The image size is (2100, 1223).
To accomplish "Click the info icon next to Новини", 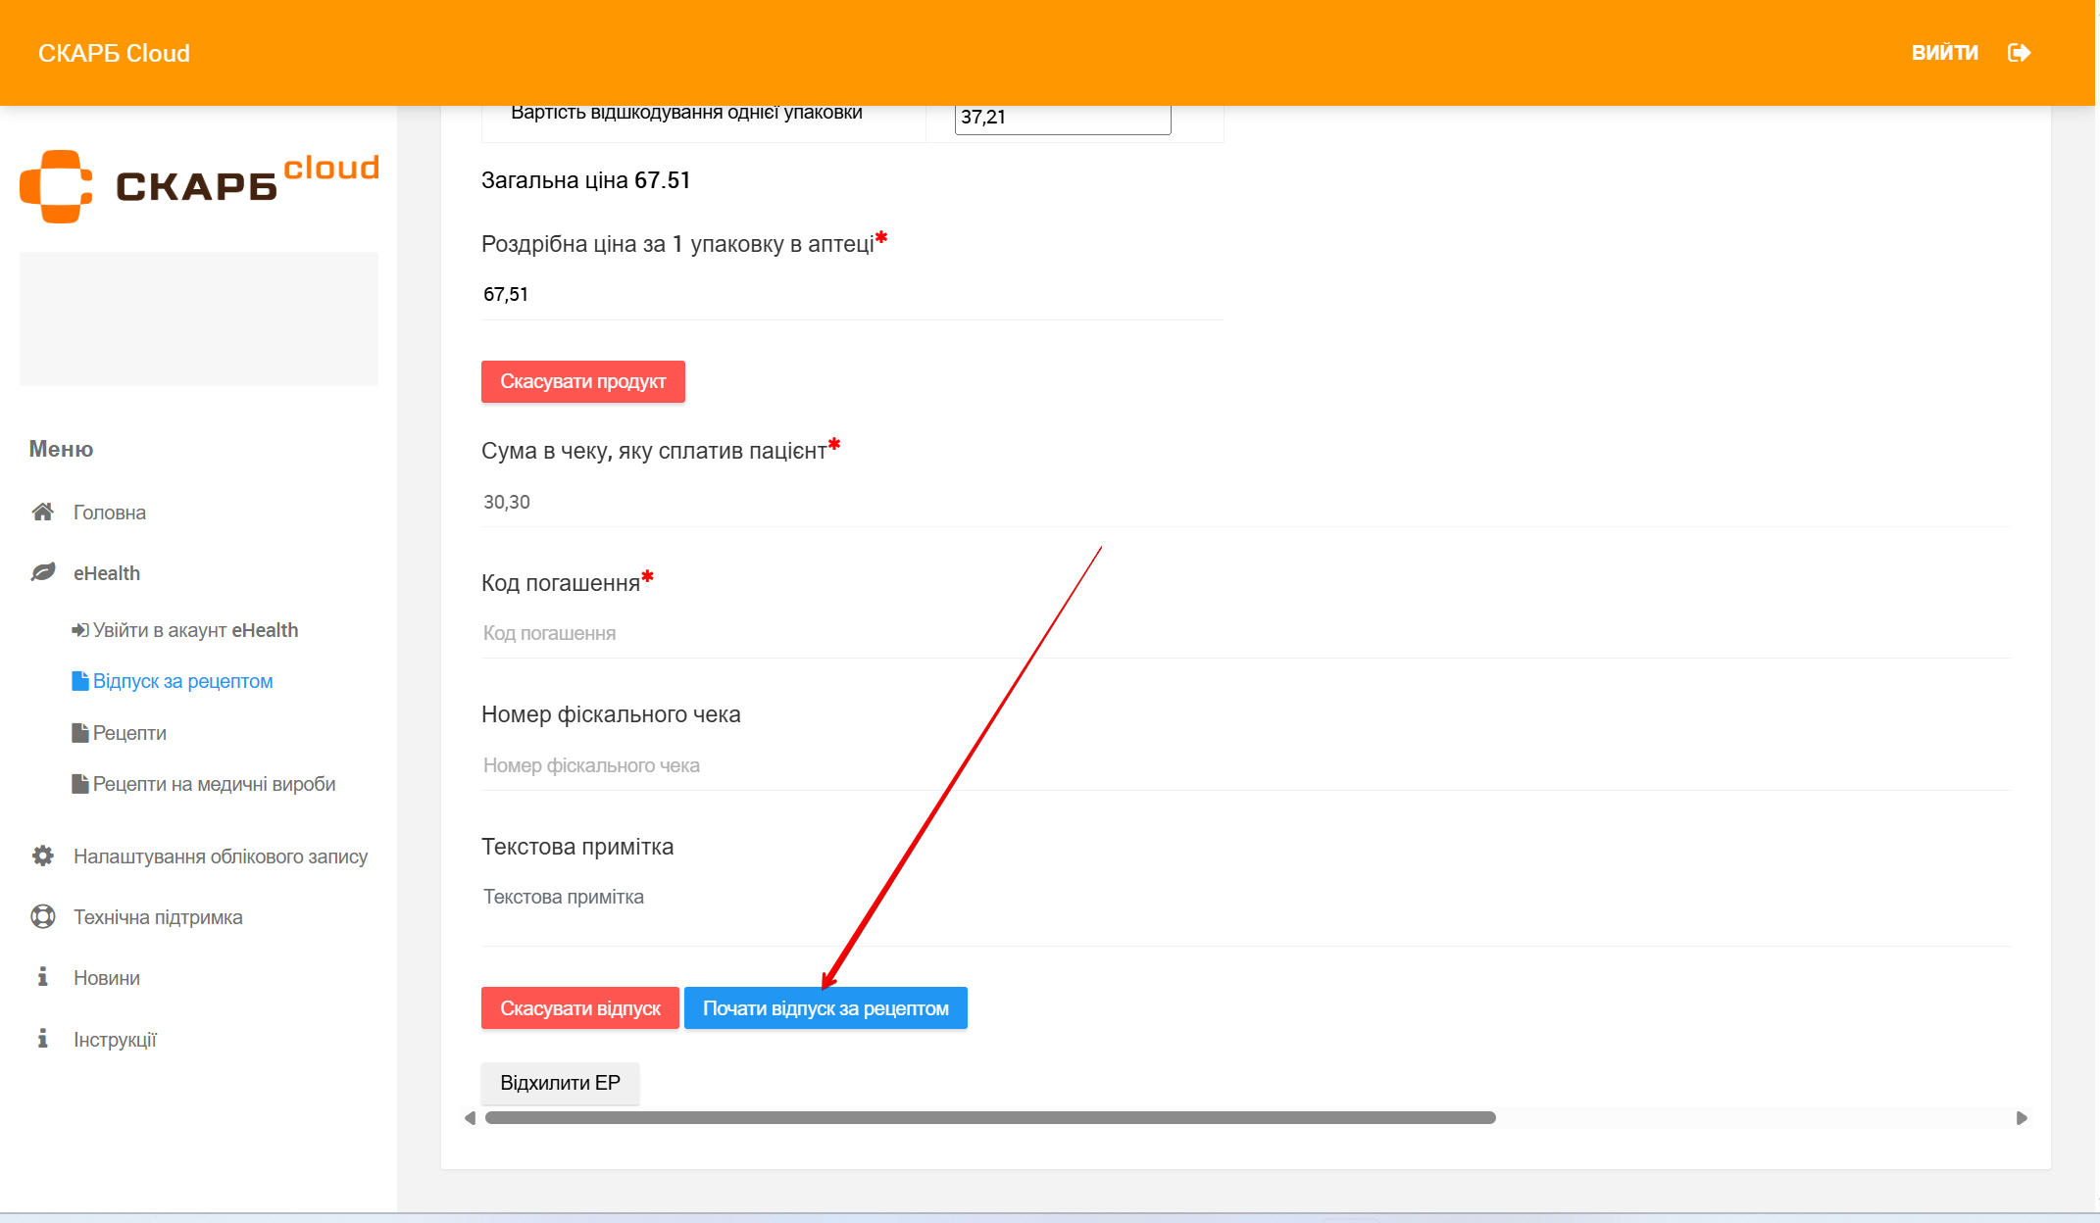I will pos(42,977).
